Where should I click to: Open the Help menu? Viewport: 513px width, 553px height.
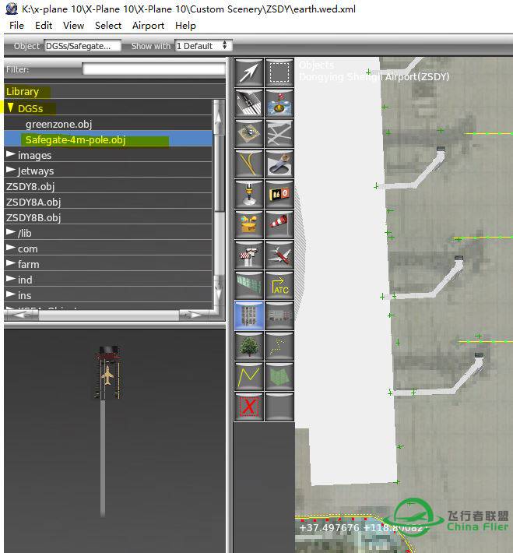[x=185, y=26]
